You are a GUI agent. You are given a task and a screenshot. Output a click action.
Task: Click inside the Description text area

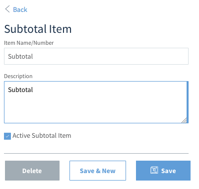click(x=96, y=102)
